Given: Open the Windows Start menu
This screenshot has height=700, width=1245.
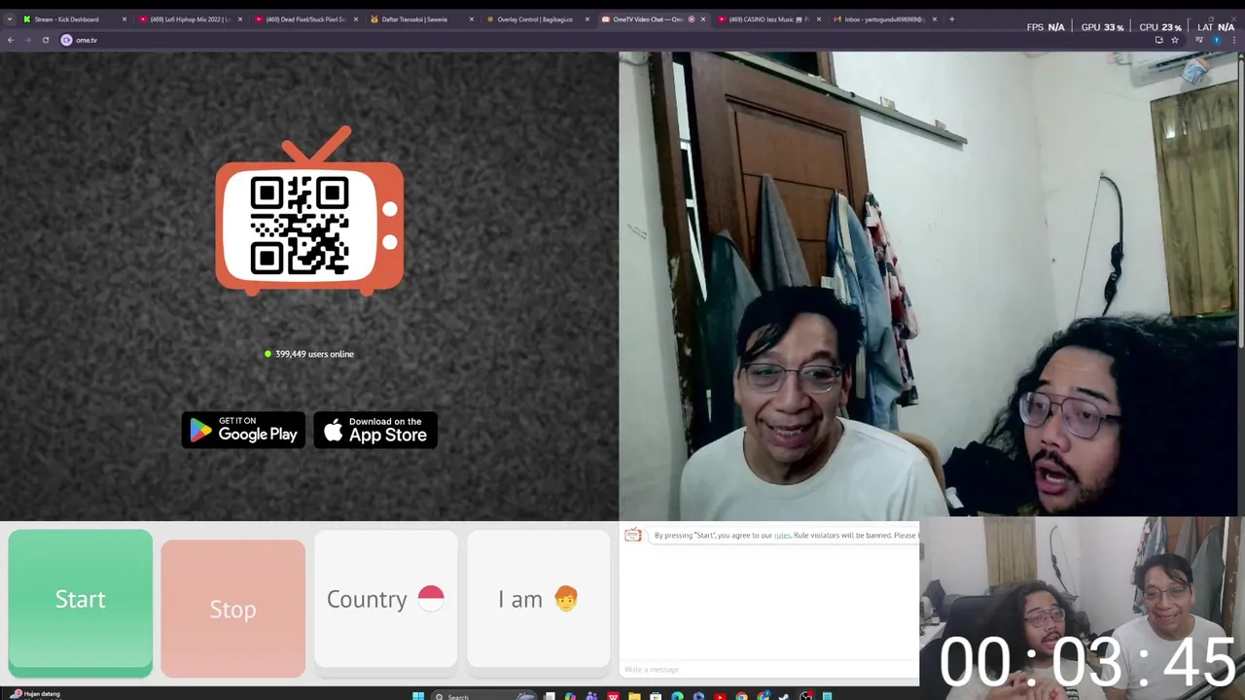Looking at the screenshot, I should (x=418, y=696).
